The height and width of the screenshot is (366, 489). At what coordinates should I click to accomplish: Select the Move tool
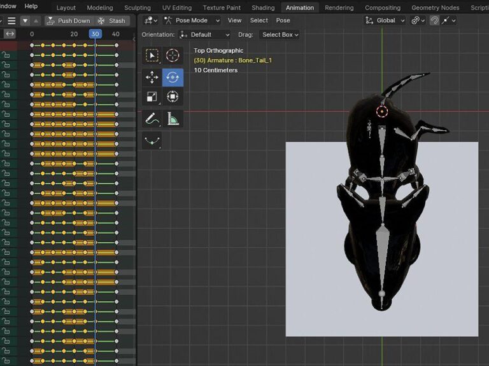click(152, 78)
